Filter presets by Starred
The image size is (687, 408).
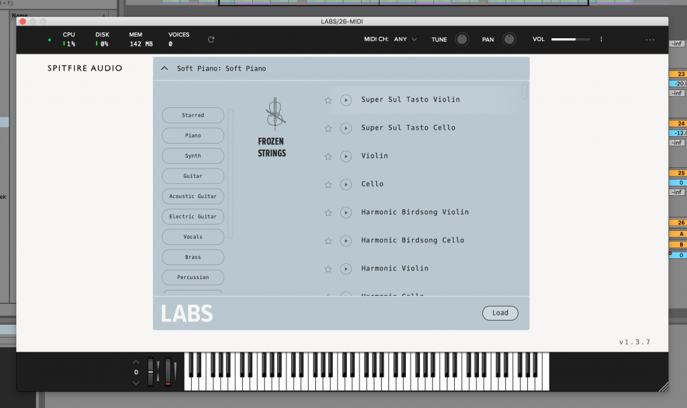(x=193, y=115)
